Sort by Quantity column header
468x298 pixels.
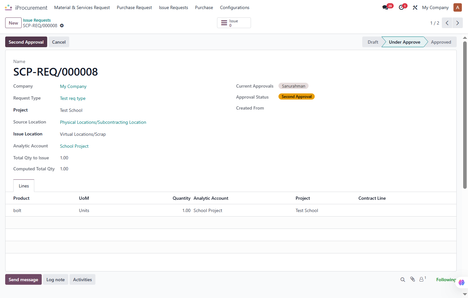(181, 198)
